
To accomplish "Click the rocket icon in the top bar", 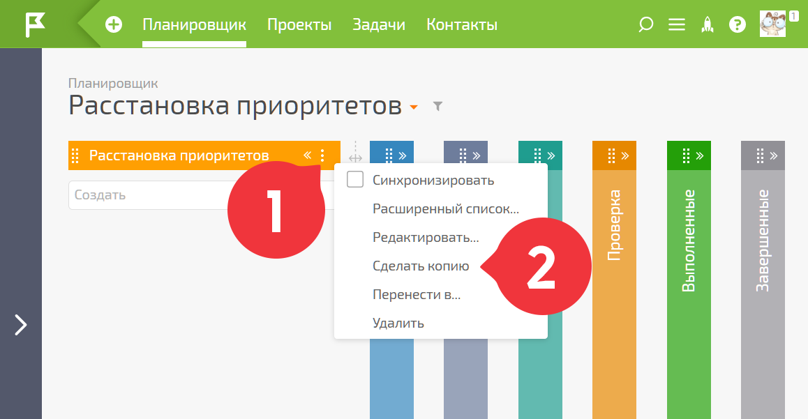I will coord(708,24).
